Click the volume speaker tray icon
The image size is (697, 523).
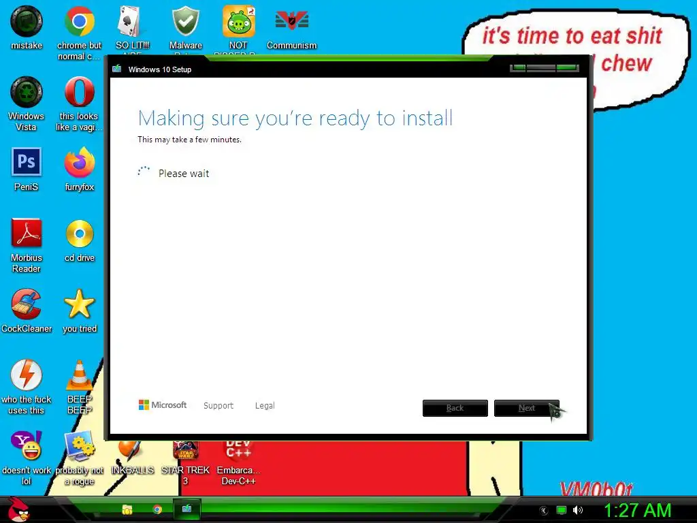coord(577,511)
